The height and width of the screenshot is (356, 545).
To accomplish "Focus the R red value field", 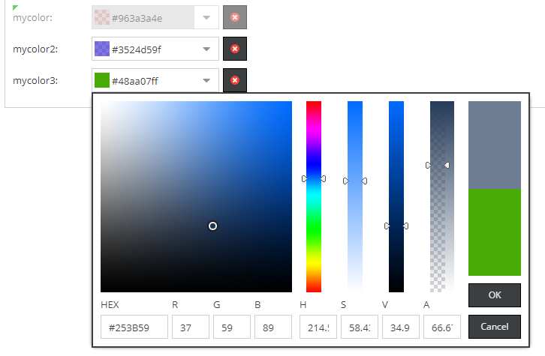I will coord(190,328).
